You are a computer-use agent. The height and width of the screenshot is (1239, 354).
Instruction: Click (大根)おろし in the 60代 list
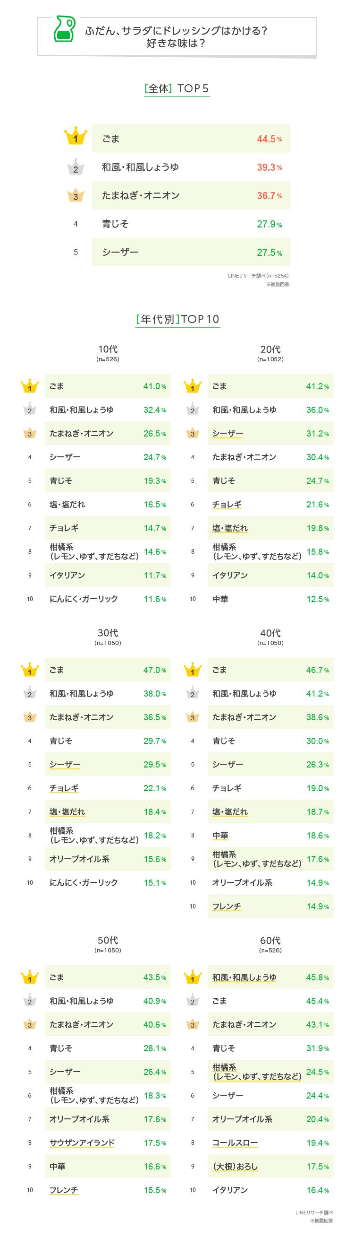tap(236, 1166)
